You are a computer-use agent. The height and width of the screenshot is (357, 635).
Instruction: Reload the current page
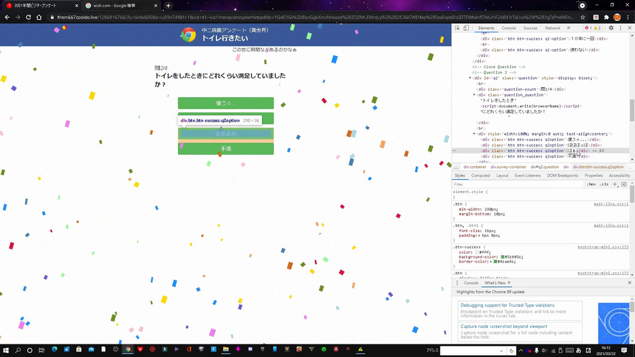coord(28,17)
